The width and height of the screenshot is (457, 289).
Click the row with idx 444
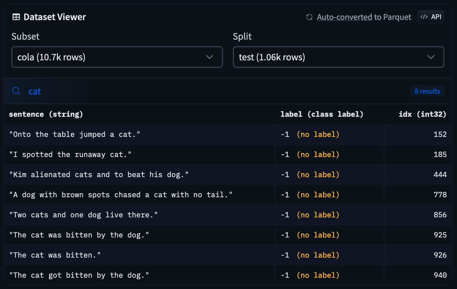pyautogui.click(x=99, y=174)
